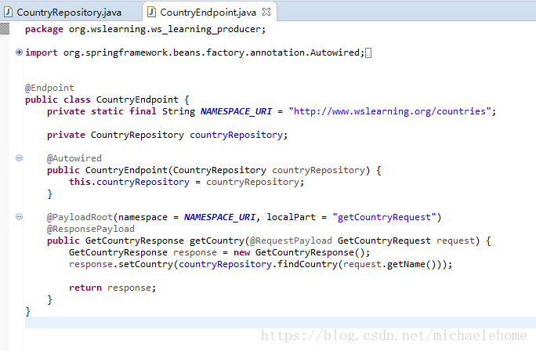This screenshot has height=351, width=536.
Task: Click the NAMESPACE_URI constant declaration
Action: pyautogui.click(x=236, y=111)
